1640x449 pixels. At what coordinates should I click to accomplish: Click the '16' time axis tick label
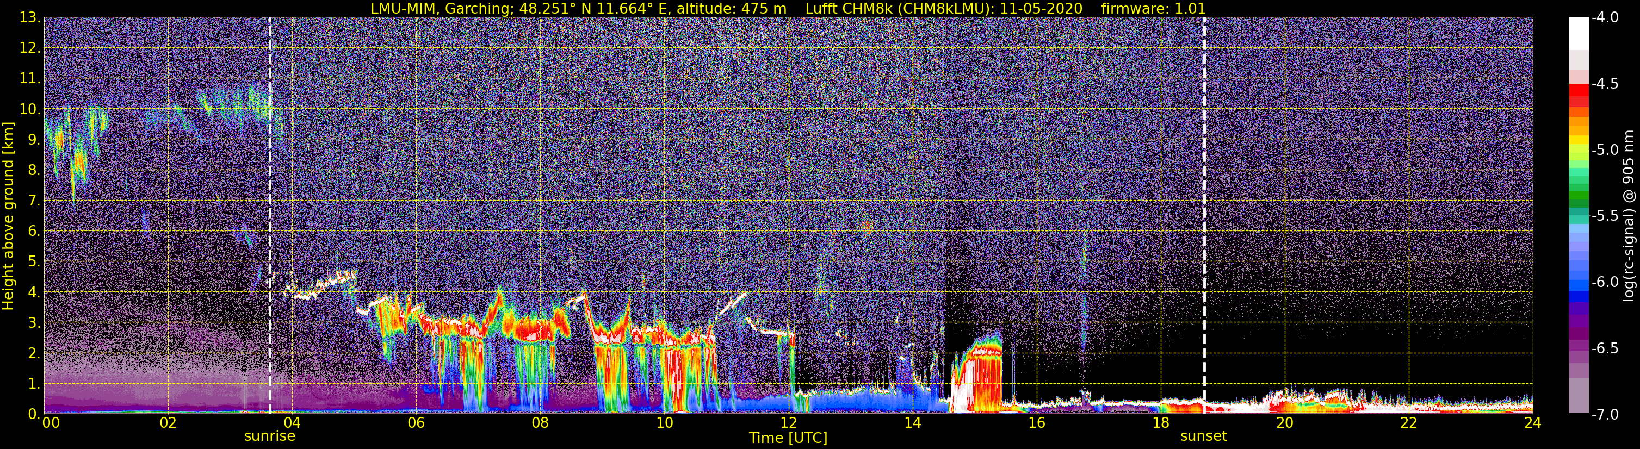(1036, 423)
